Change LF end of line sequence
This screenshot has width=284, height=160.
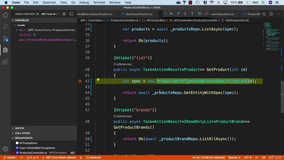pyautogui.click(x=256, y=157)
